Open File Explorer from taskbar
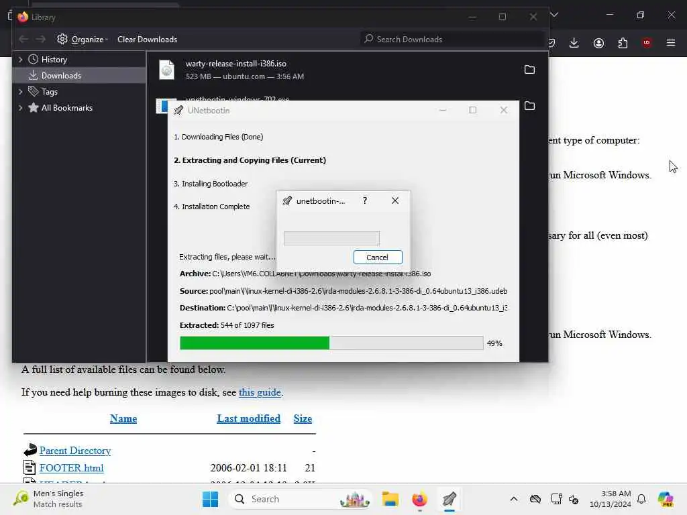This screenshot has height=515, width=687. click(390, 499)
